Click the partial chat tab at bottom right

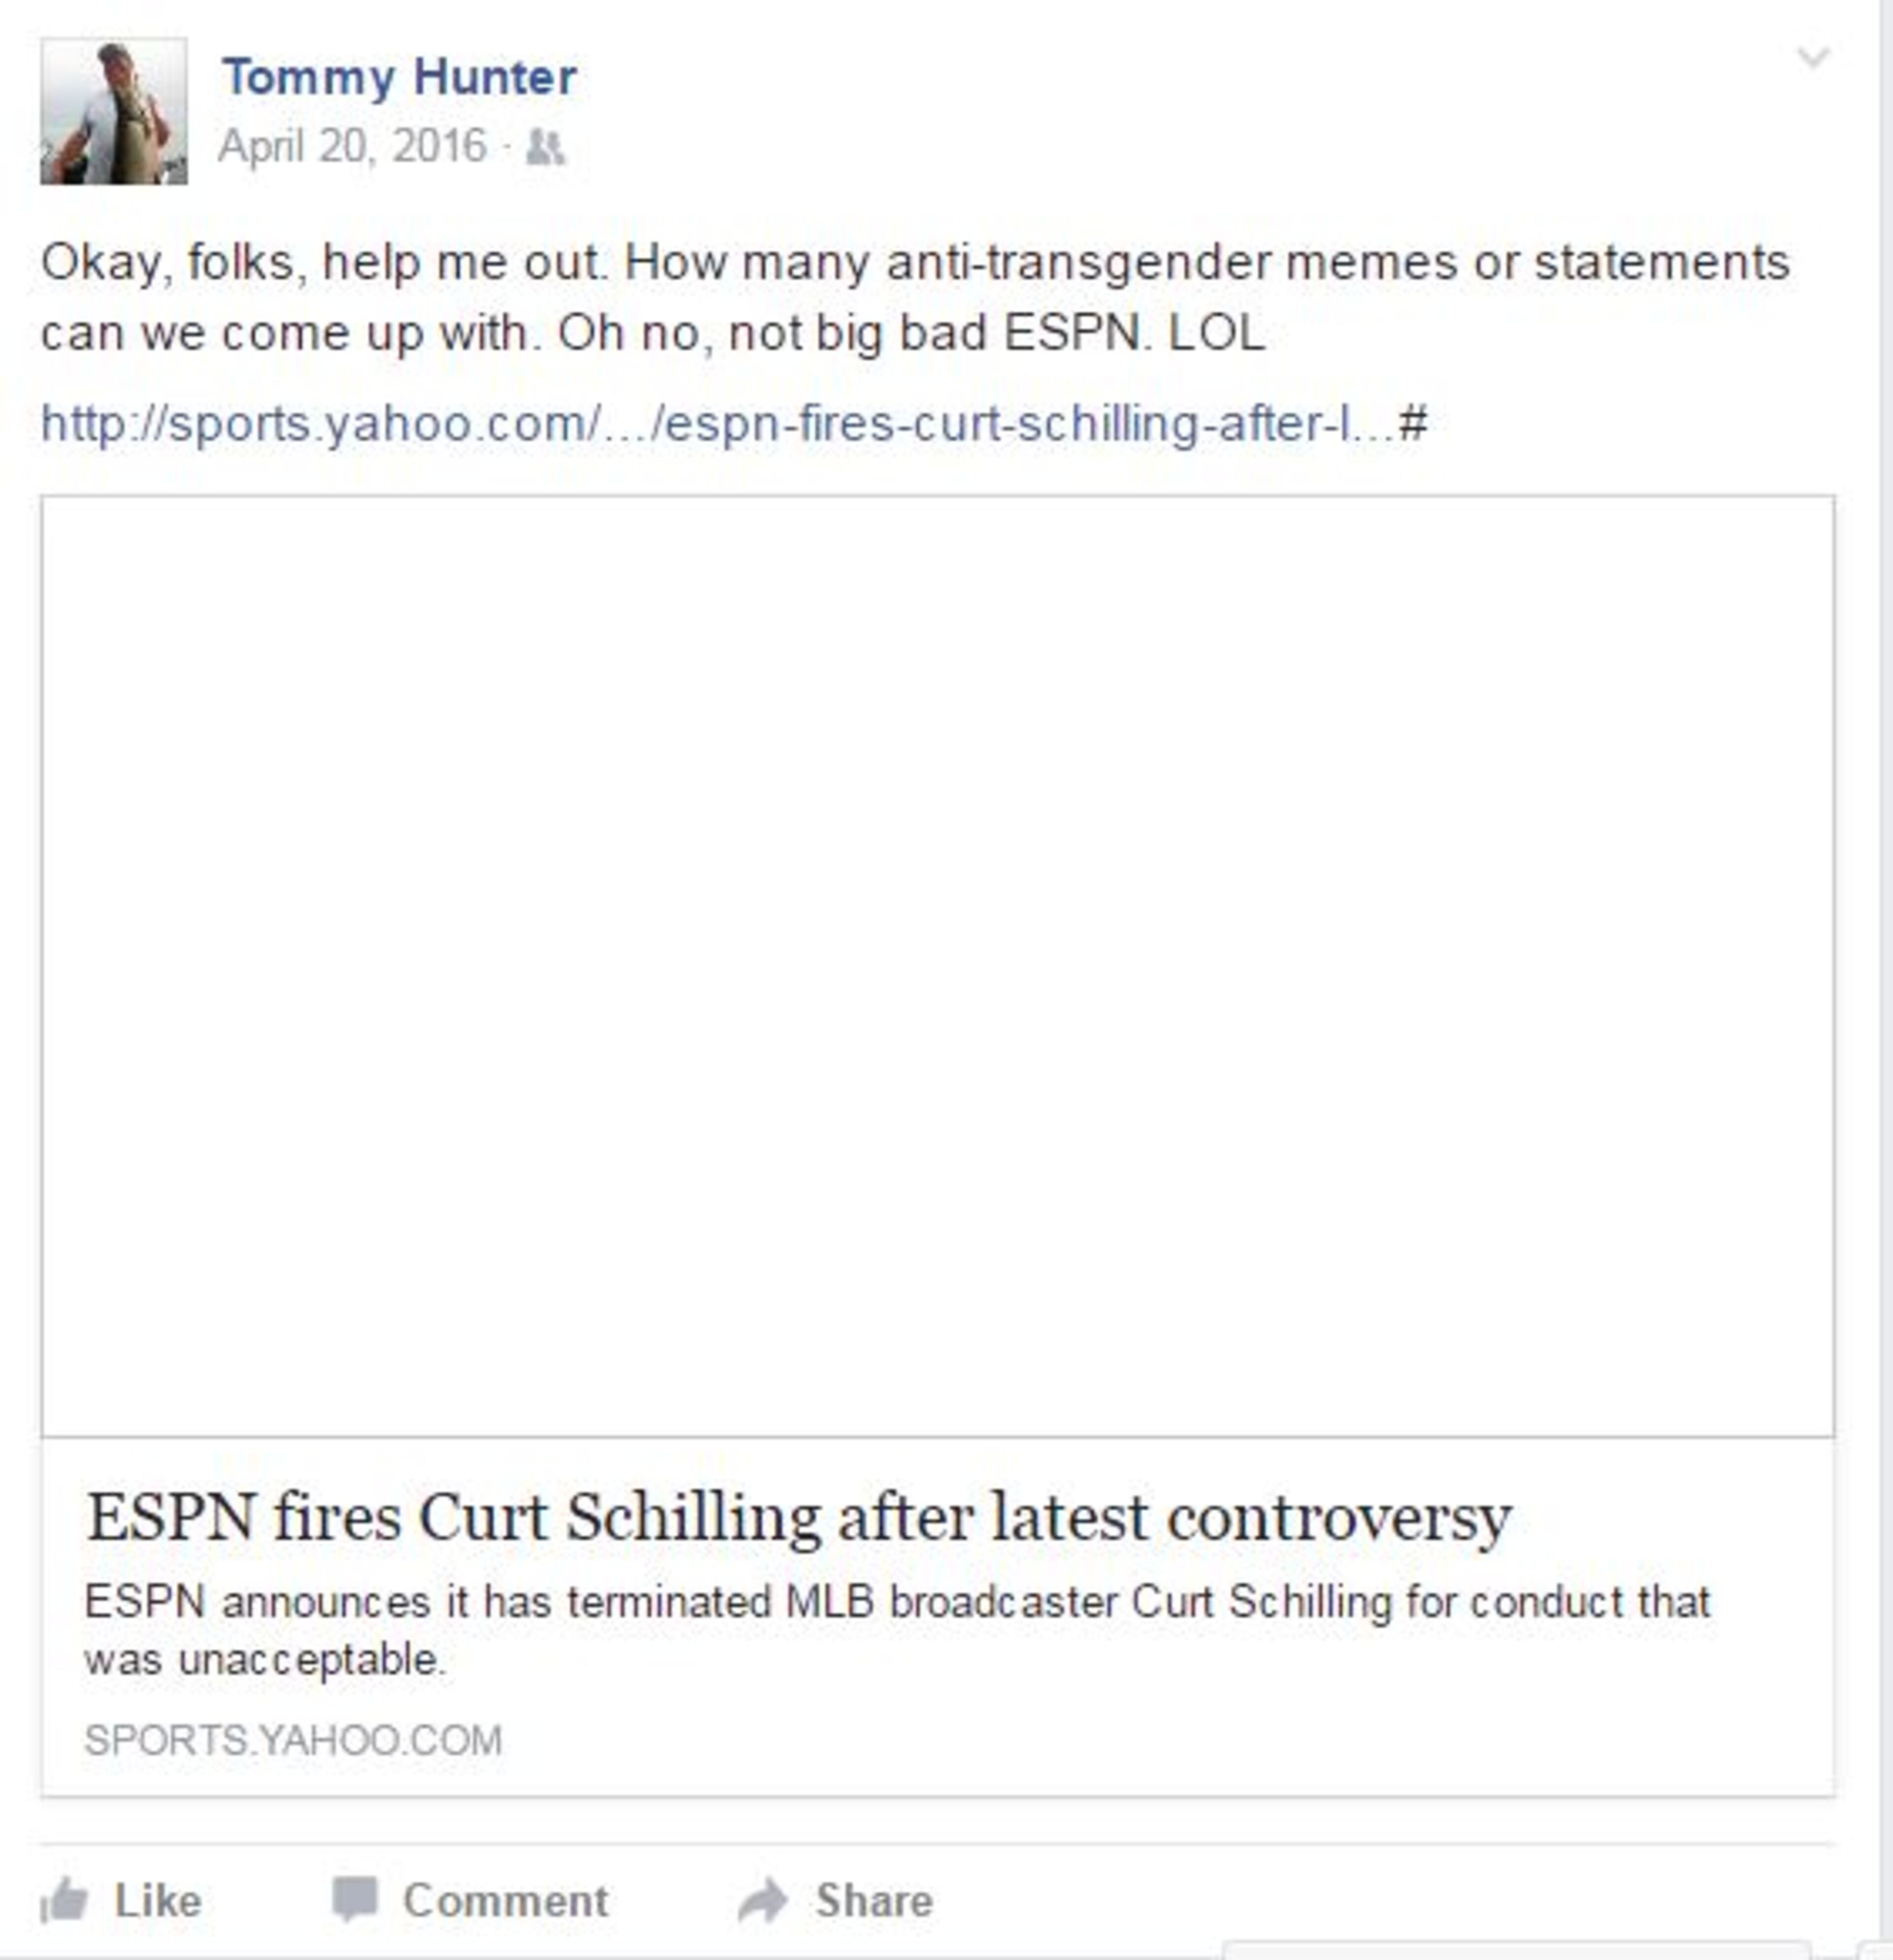[x=1516, y=1951]
